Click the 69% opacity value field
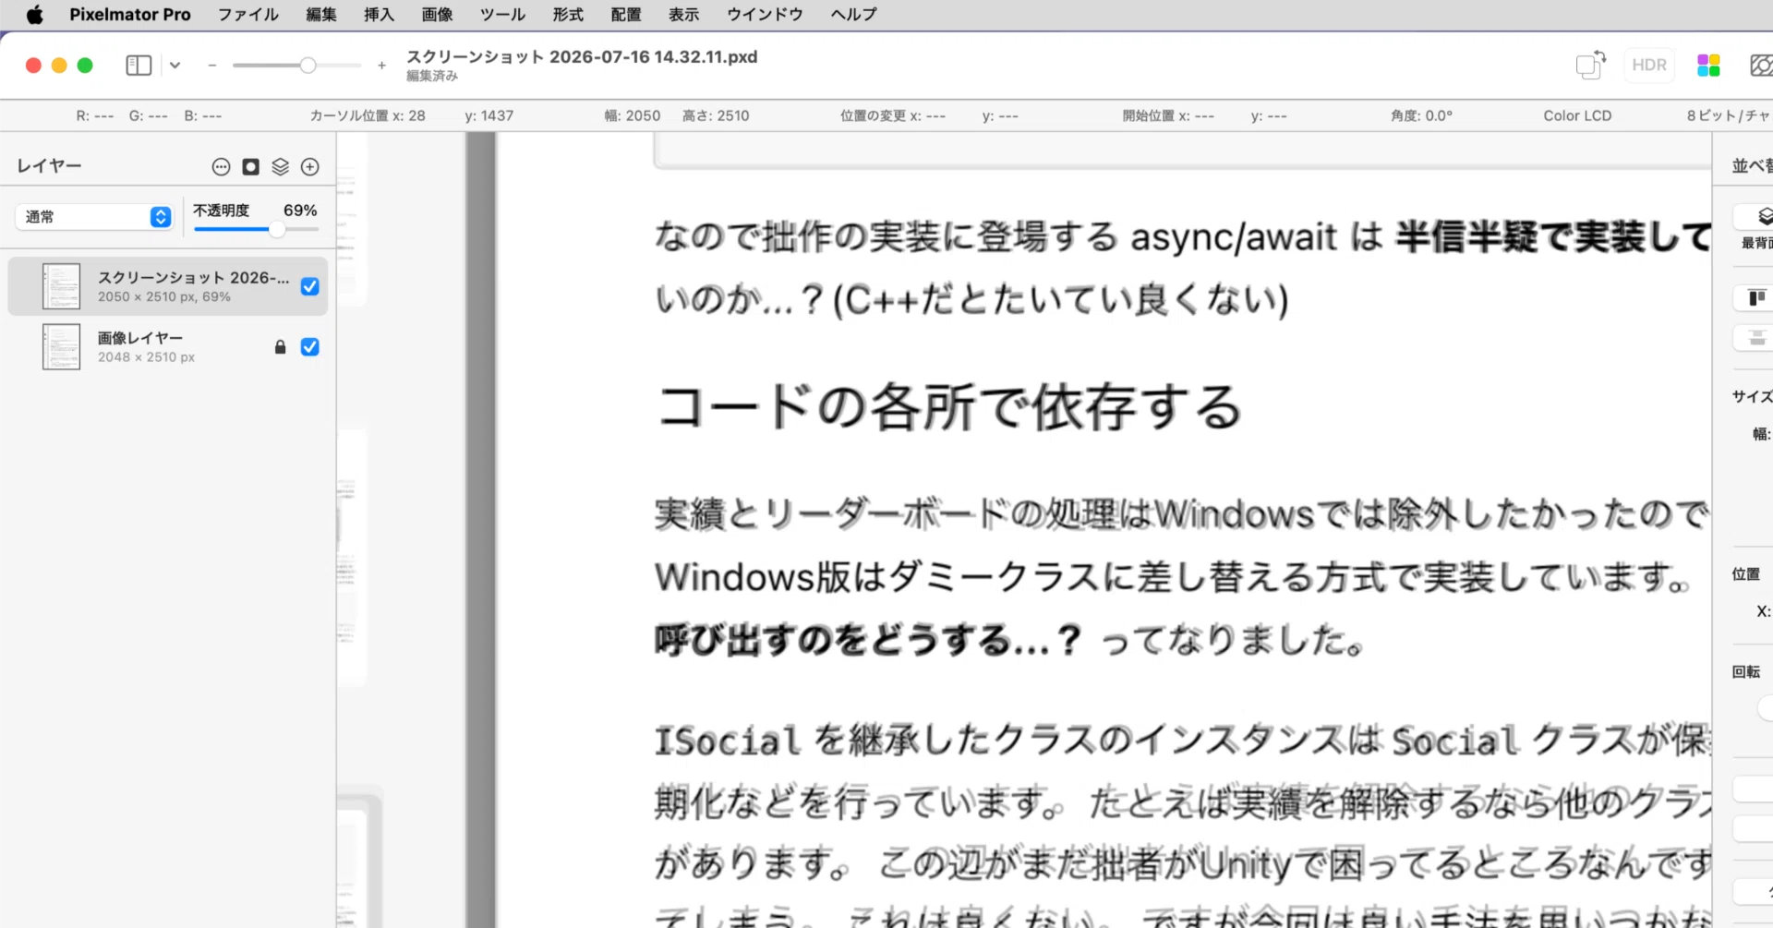The width and height of the screenshot is (1773, 928). pos(300,211)
